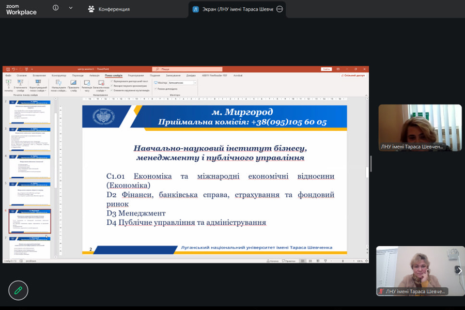Select bottom participant video tile
This screenshot has height=310, width=465.
[421, 271]
